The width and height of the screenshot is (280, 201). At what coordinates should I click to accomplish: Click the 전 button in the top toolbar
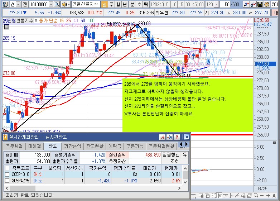pos(25,4)
